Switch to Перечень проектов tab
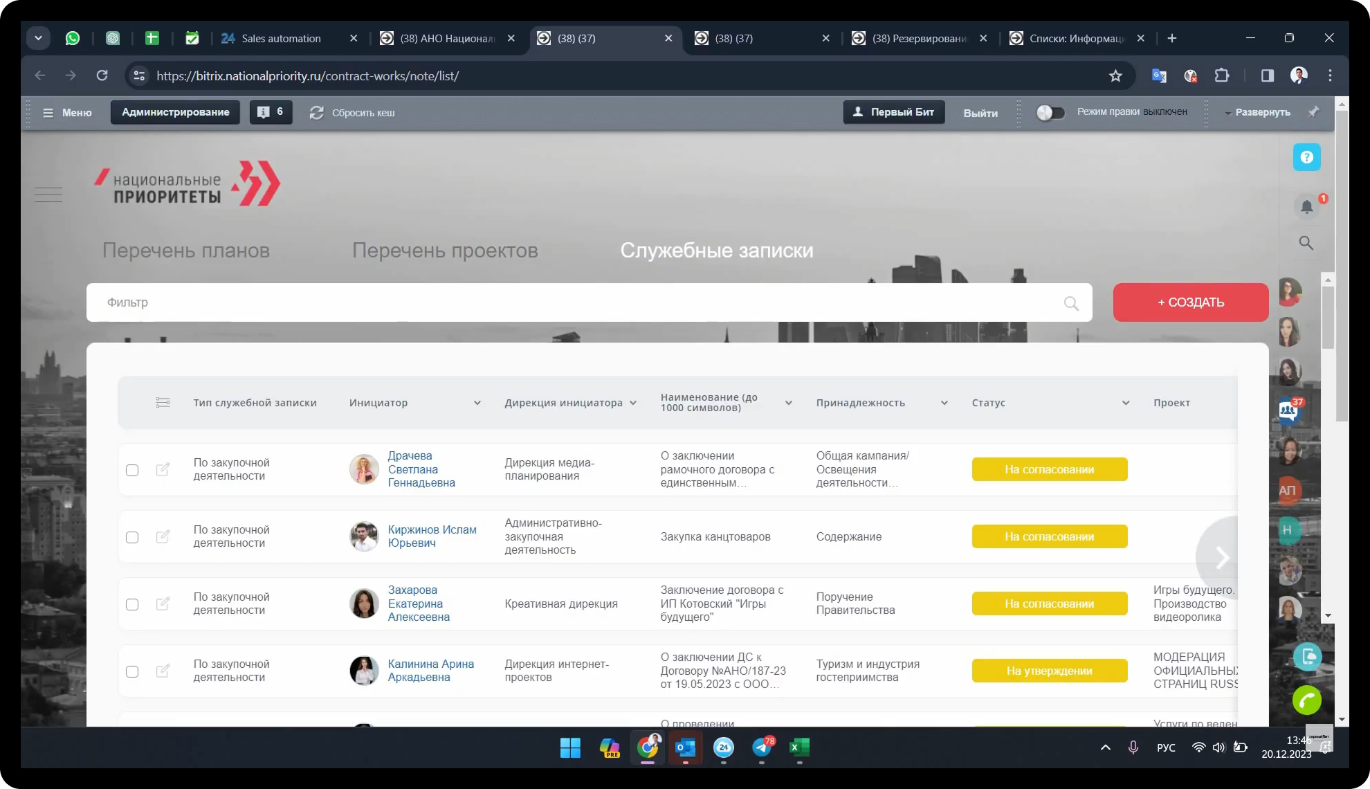 click(x=445, y=251)
